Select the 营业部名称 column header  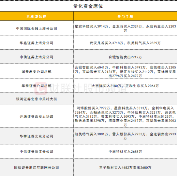[36, 16]
